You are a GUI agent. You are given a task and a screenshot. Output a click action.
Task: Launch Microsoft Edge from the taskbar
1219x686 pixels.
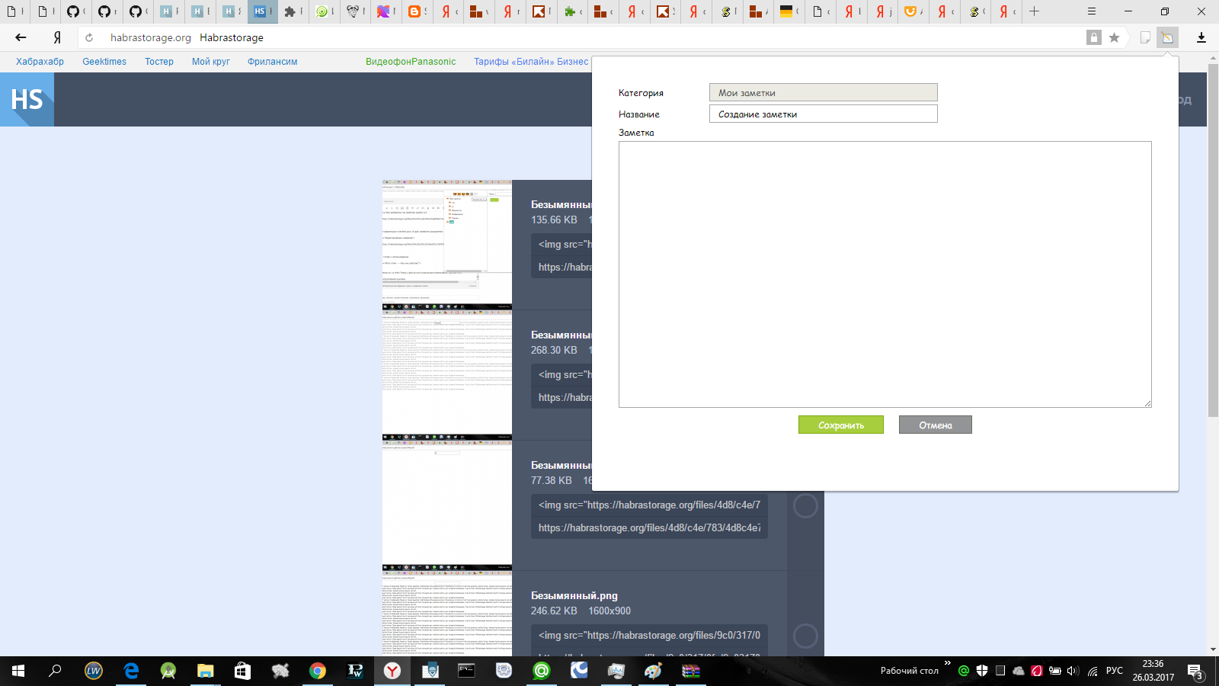click(131, 672)
